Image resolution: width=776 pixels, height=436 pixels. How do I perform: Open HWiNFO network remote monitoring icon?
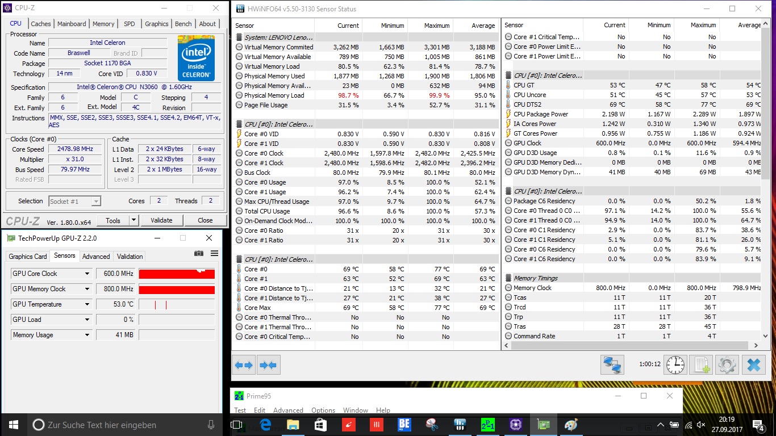pos(612,365)
